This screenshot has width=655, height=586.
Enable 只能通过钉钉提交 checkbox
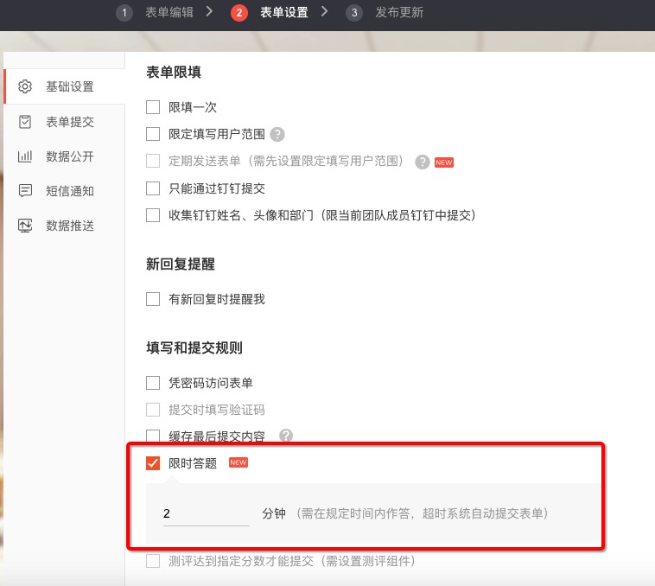[153, 188]
